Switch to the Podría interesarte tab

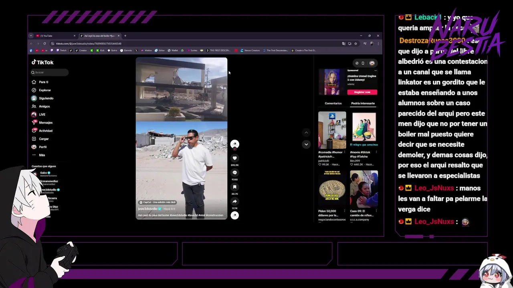(x=363, y=103)
